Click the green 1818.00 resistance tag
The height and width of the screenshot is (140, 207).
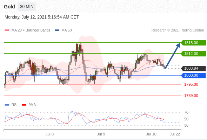pos(193,43)
